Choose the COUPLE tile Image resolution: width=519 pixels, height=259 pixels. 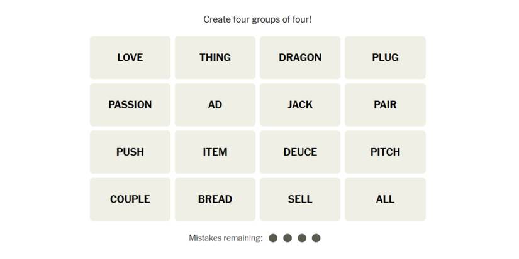[130, 199]
